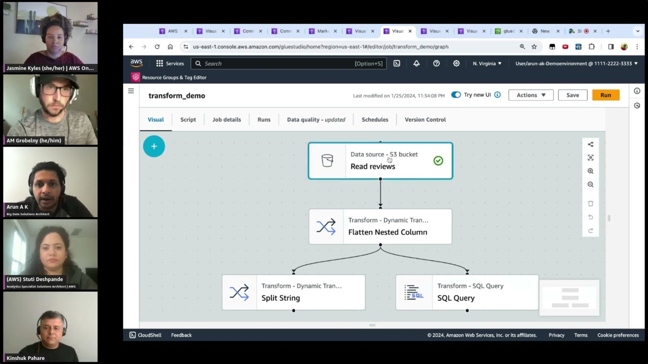The height and width of the screenshot is (364, 648).
Task: Toggle the Try new UI switch
Action: click(x=456, y=95)
